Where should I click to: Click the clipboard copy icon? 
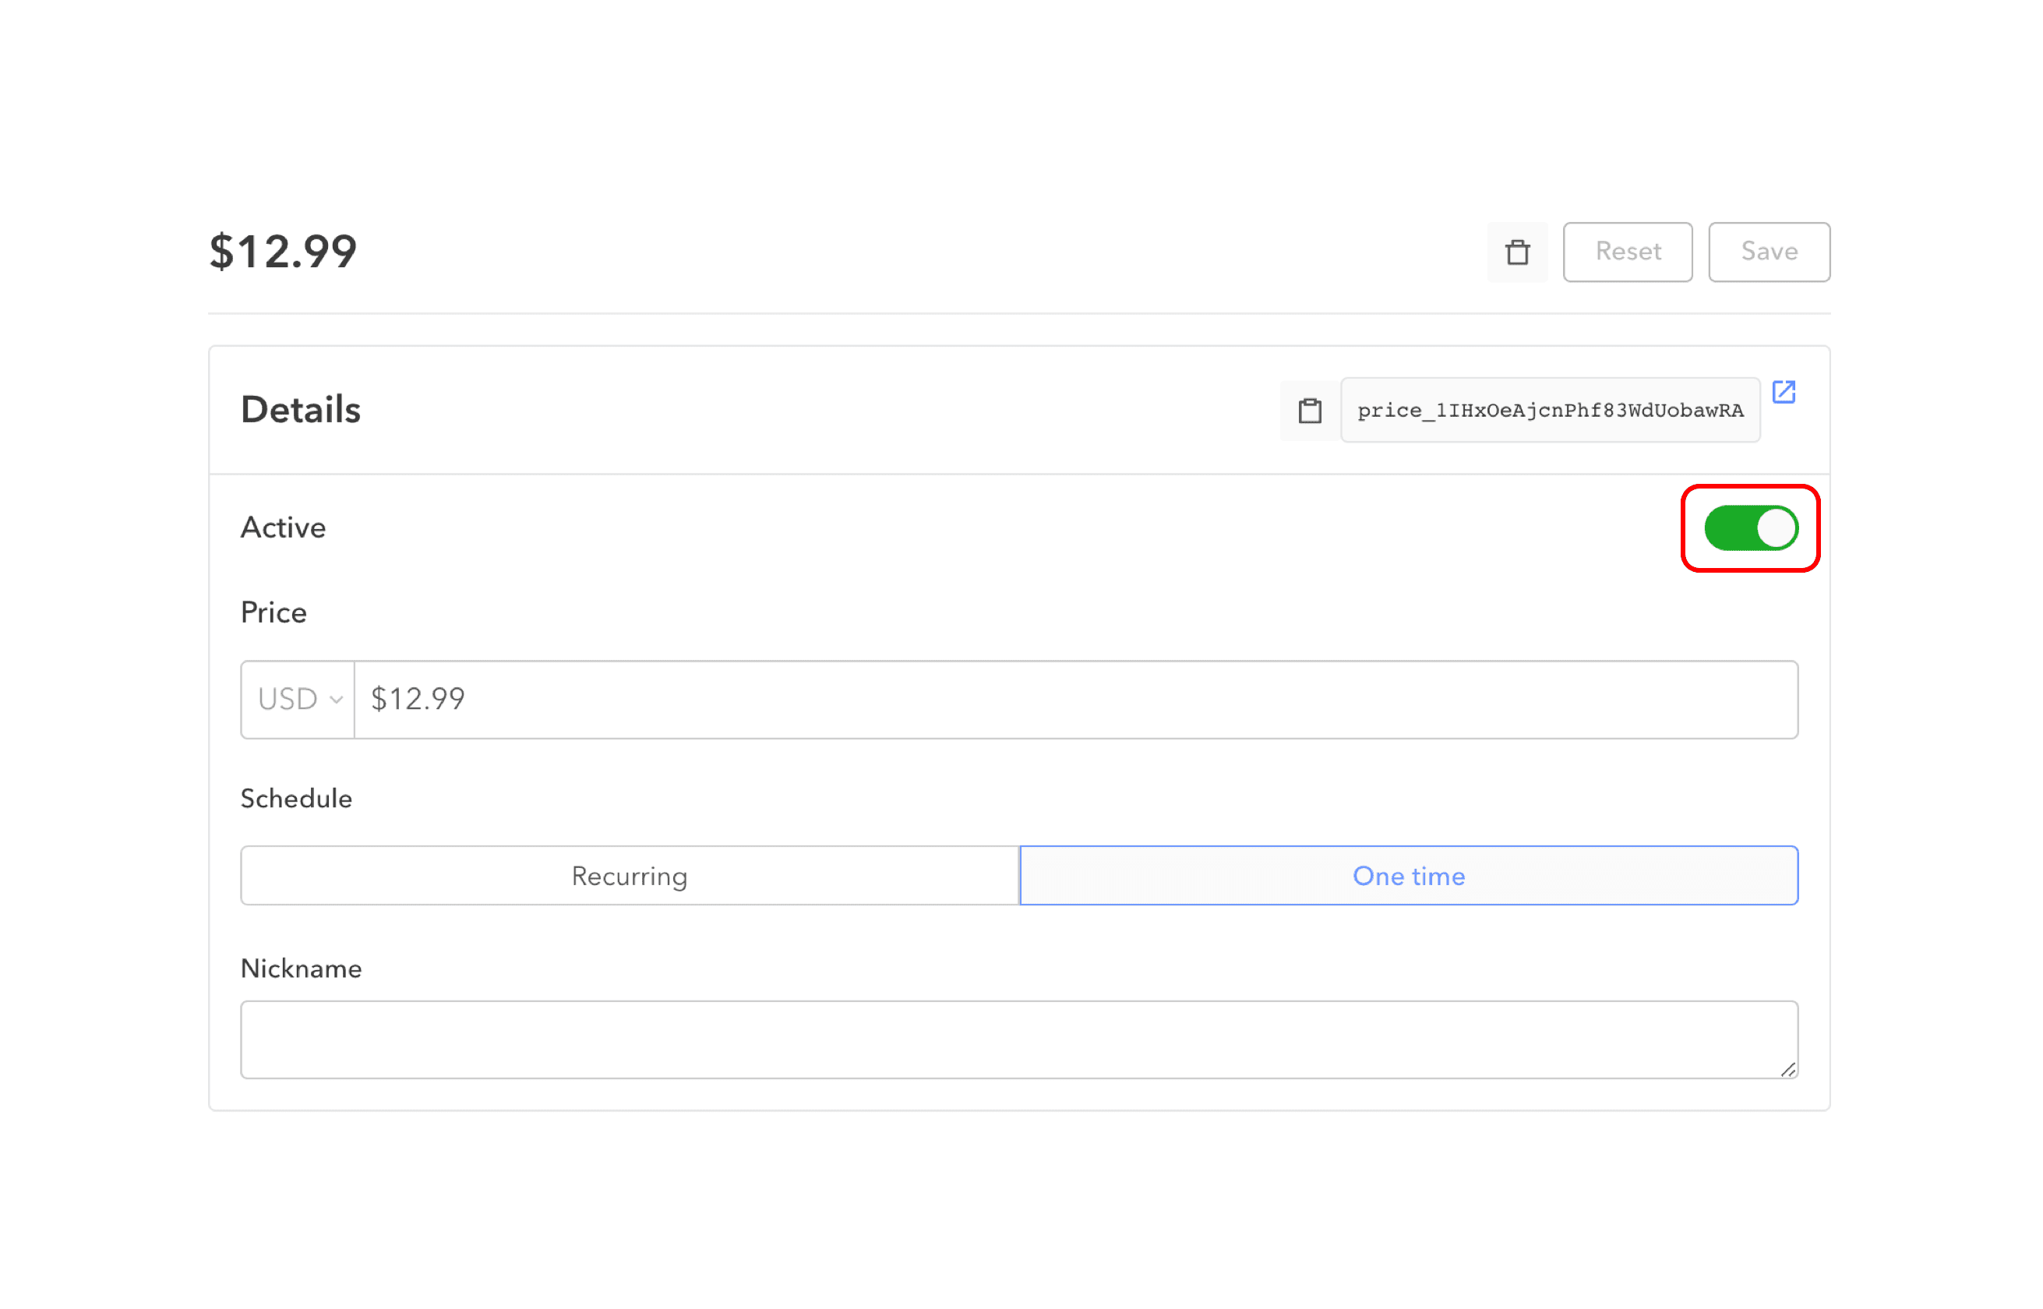1310,411
